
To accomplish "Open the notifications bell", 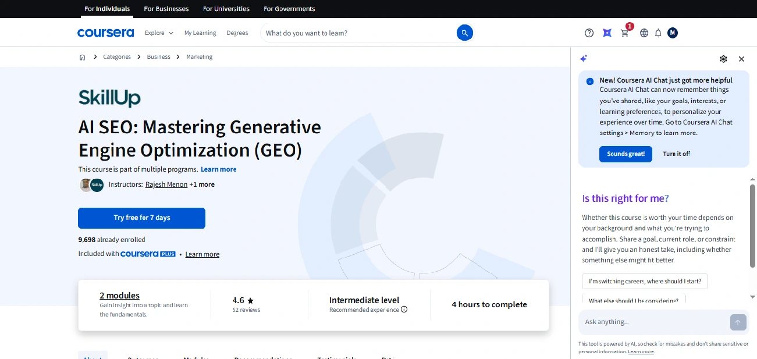I will pyautogui.click(x=658, y=33).
